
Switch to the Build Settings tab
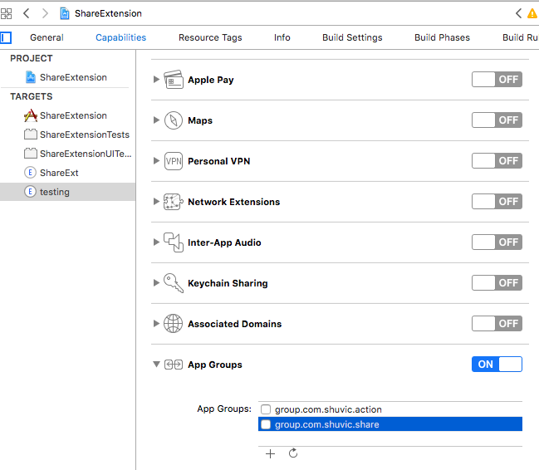352,37
